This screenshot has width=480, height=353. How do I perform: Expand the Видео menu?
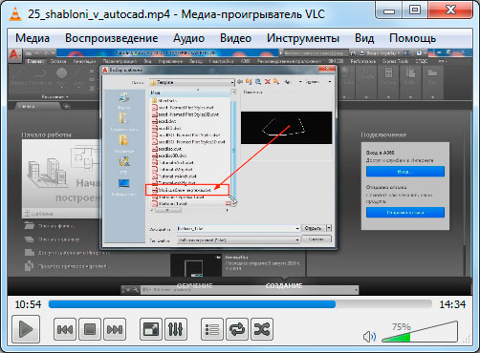235,38
